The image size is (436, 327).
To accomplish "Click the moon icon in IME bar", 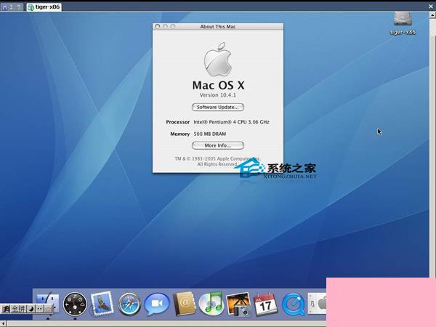I will click(31, 309).
